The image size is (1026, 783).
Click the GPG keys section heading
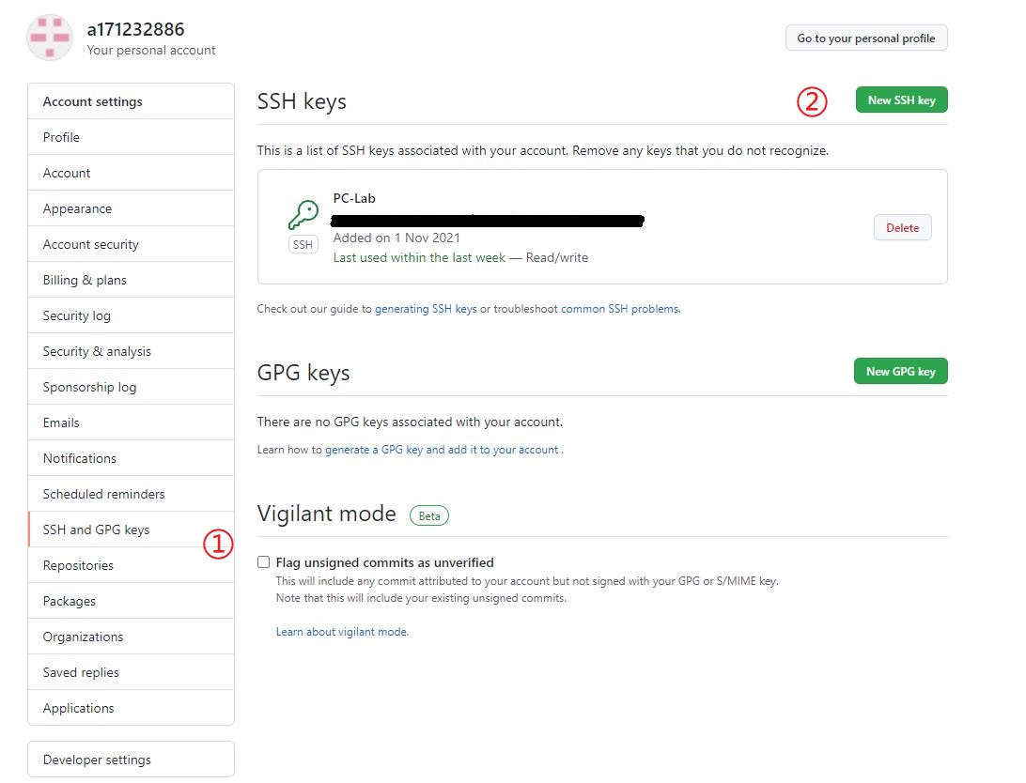point(303,373)
